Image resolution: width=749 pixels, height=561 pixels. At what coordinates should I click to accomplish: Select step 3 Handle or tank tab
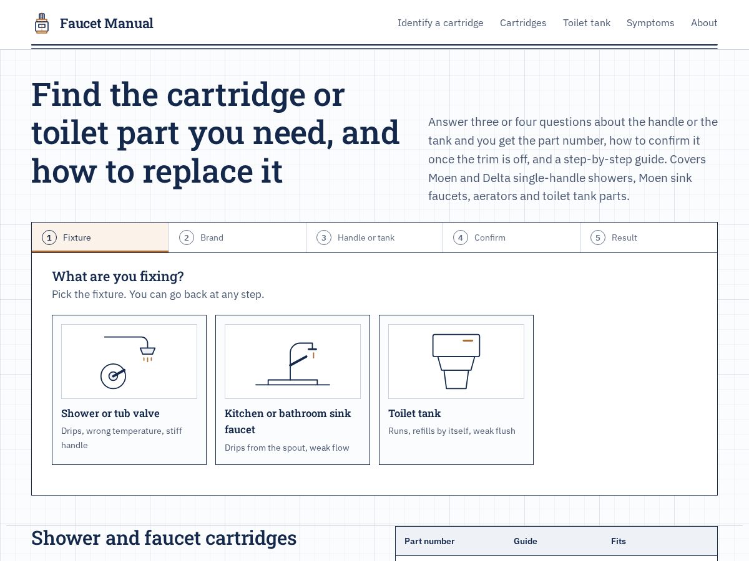tap(374, 237)
